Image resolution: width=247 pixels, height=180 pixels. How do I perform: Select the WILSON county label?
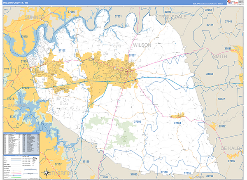[x=142, y=45]
